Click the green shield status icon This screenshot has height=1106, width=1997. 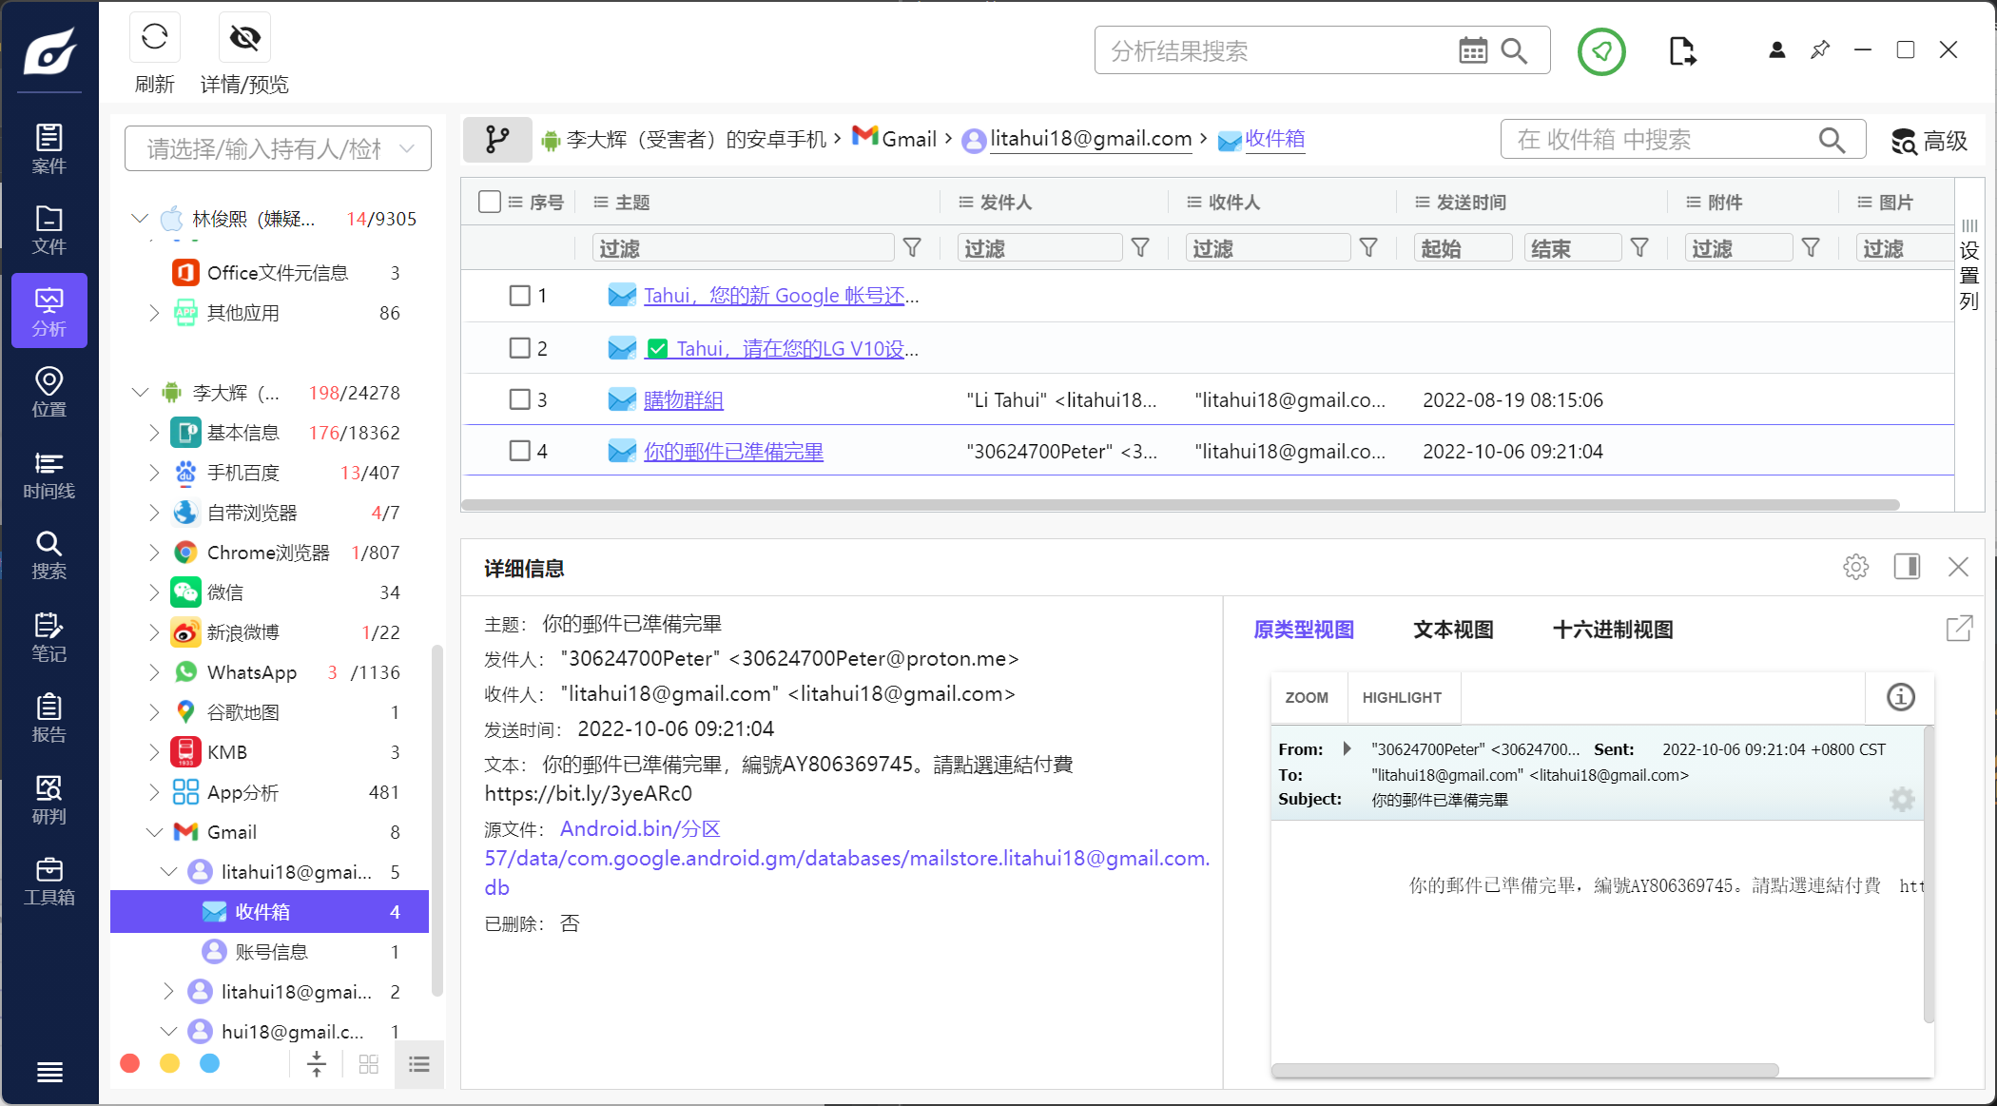[x=1601, y=51]
